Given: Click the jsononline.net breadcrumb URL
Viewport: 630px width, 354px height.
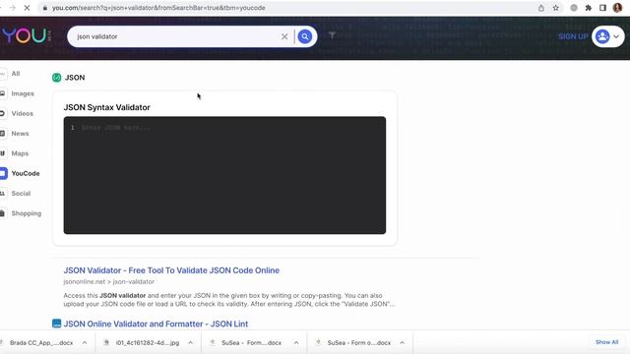Looking at the screenshot, I should pyautogui.click(x=109, y=282).
